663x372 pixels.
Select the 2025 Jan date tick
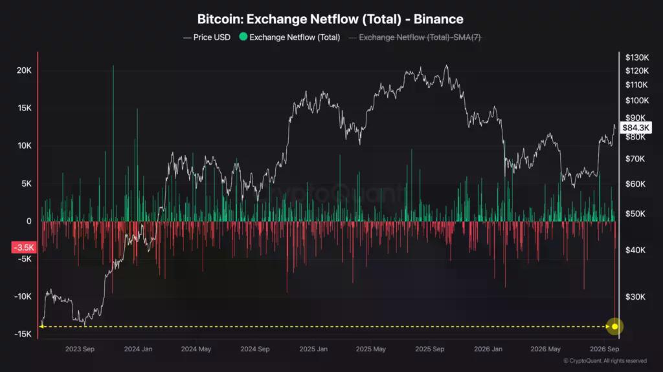point(313,349)
